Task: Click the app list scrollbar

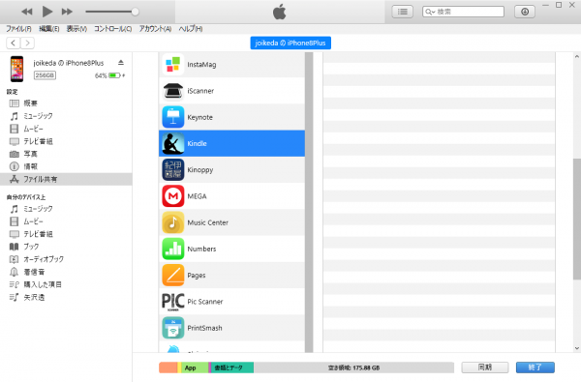Action: [309, 202]
